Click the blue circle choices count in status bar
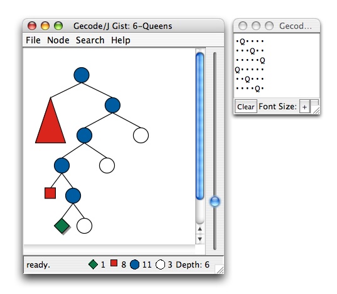The width and height of the screenshot is (337, 294). pos(141,264)
